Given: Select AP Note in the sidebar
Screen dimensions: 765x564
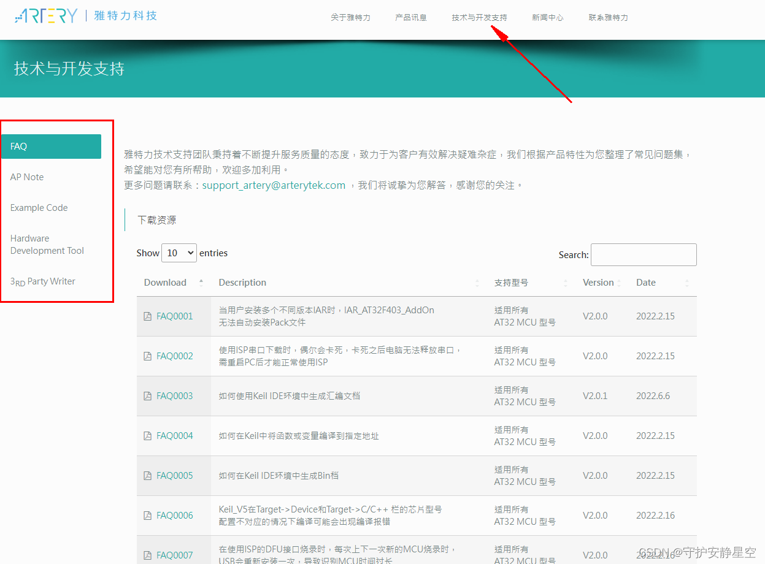Looking at the screenshot, I should (x=27, y=177).
